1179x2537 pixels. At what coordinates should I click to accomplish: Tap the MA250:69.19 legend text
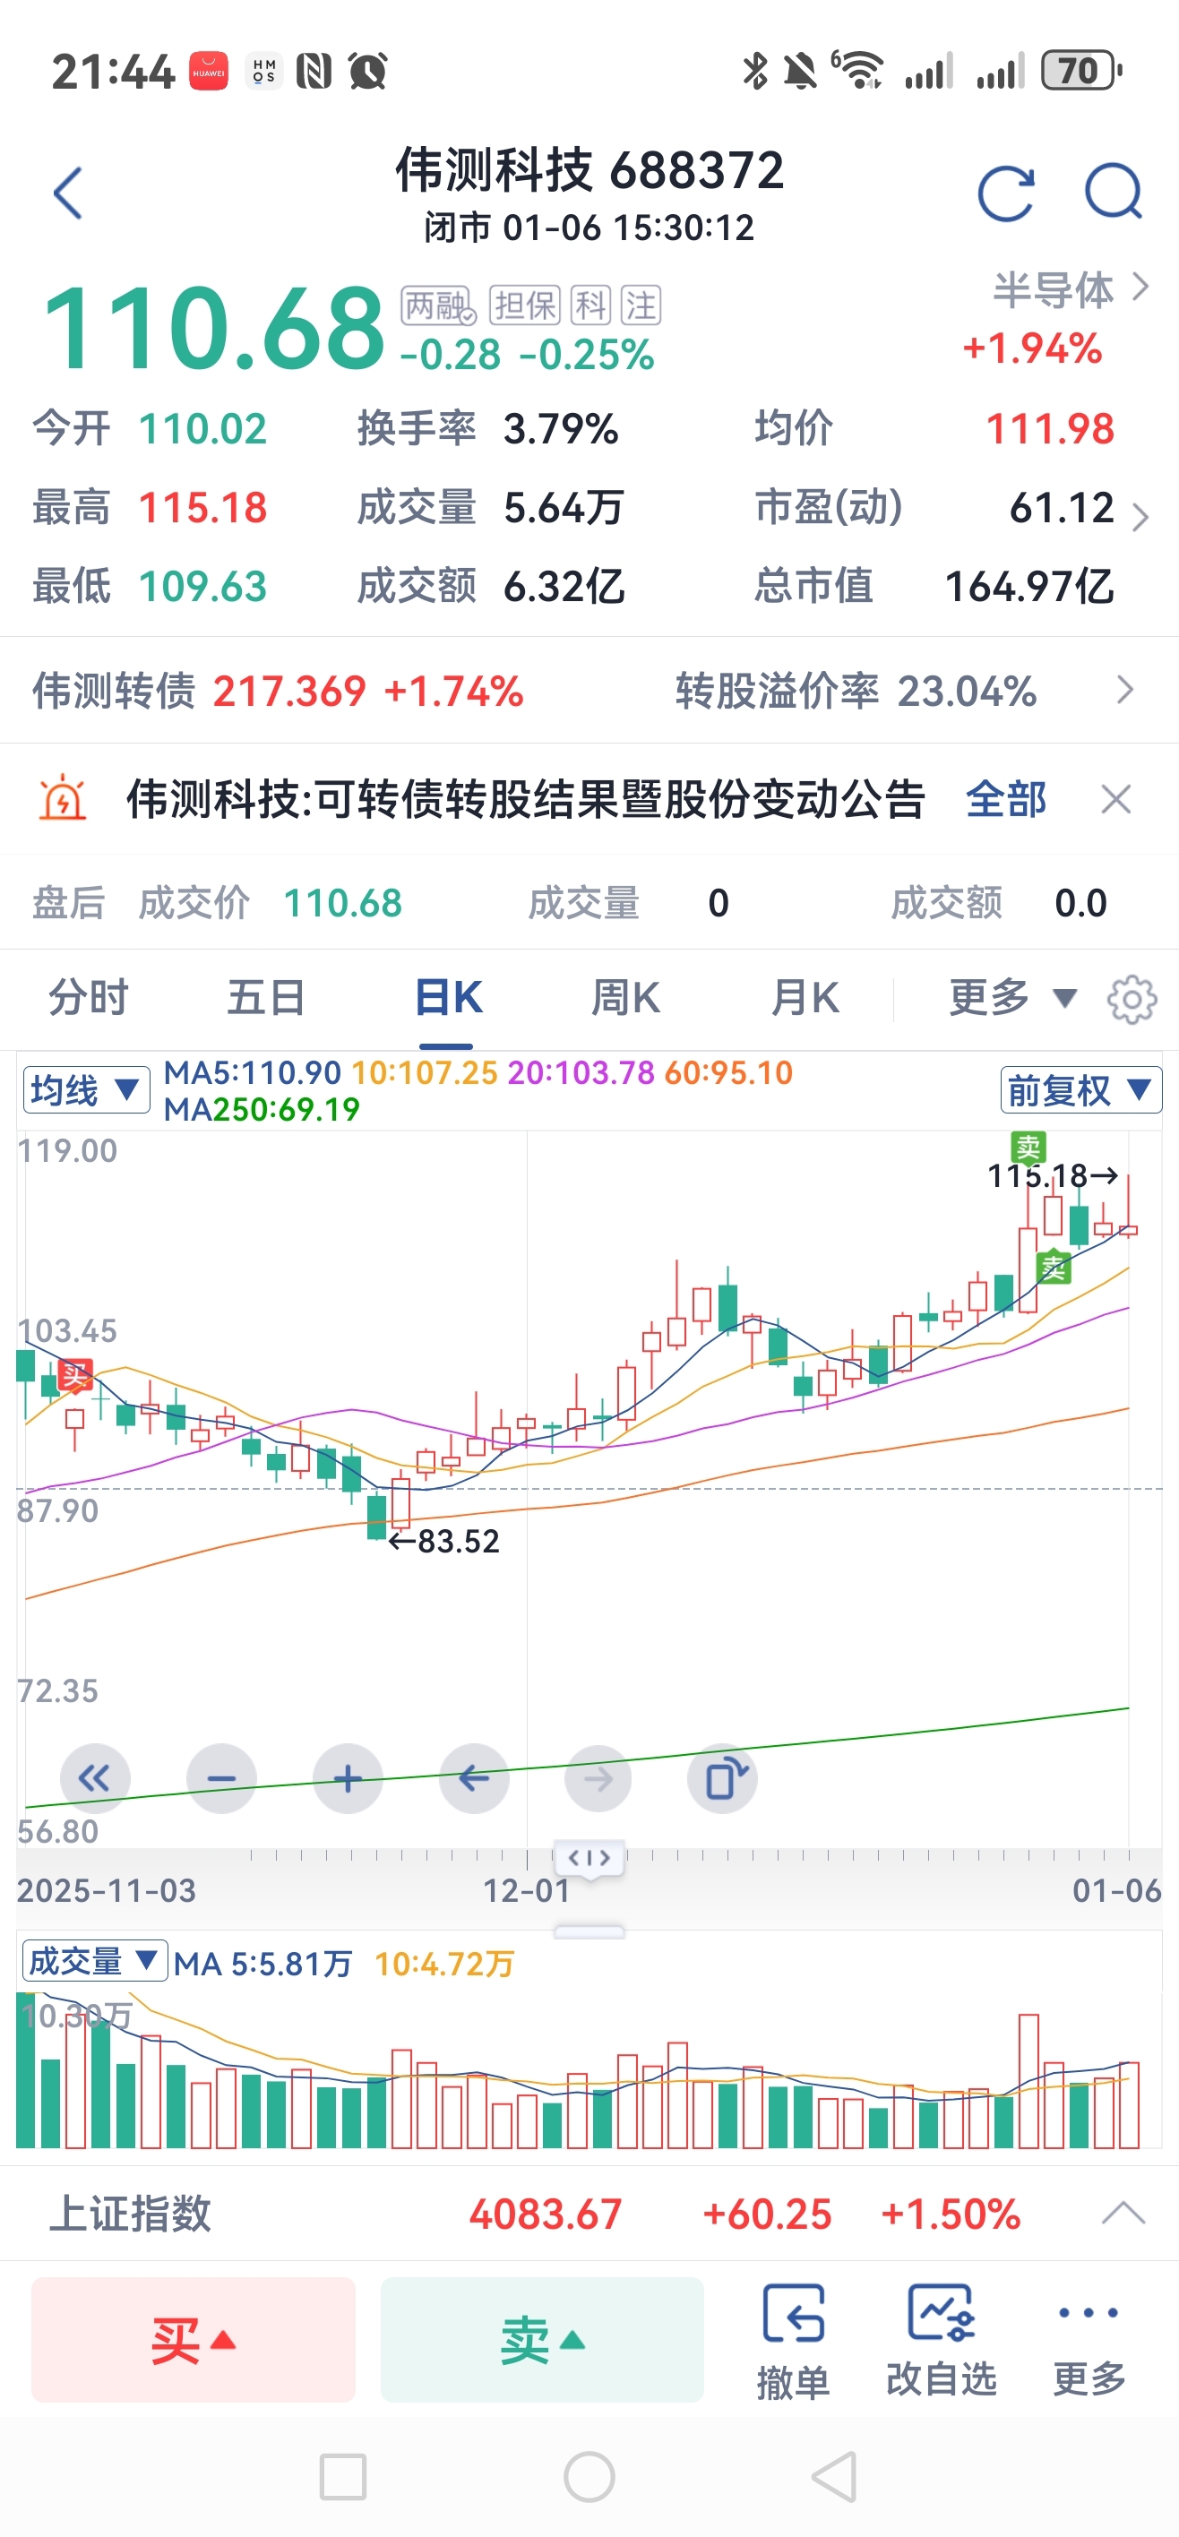coord(262,1110)
